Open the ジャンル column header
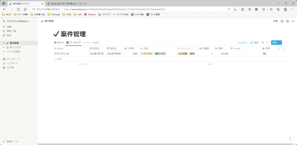 (187, 49)
